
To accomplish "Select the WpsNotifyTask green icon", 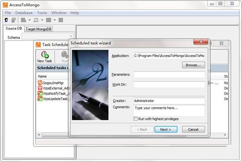I will coord(40,93).
